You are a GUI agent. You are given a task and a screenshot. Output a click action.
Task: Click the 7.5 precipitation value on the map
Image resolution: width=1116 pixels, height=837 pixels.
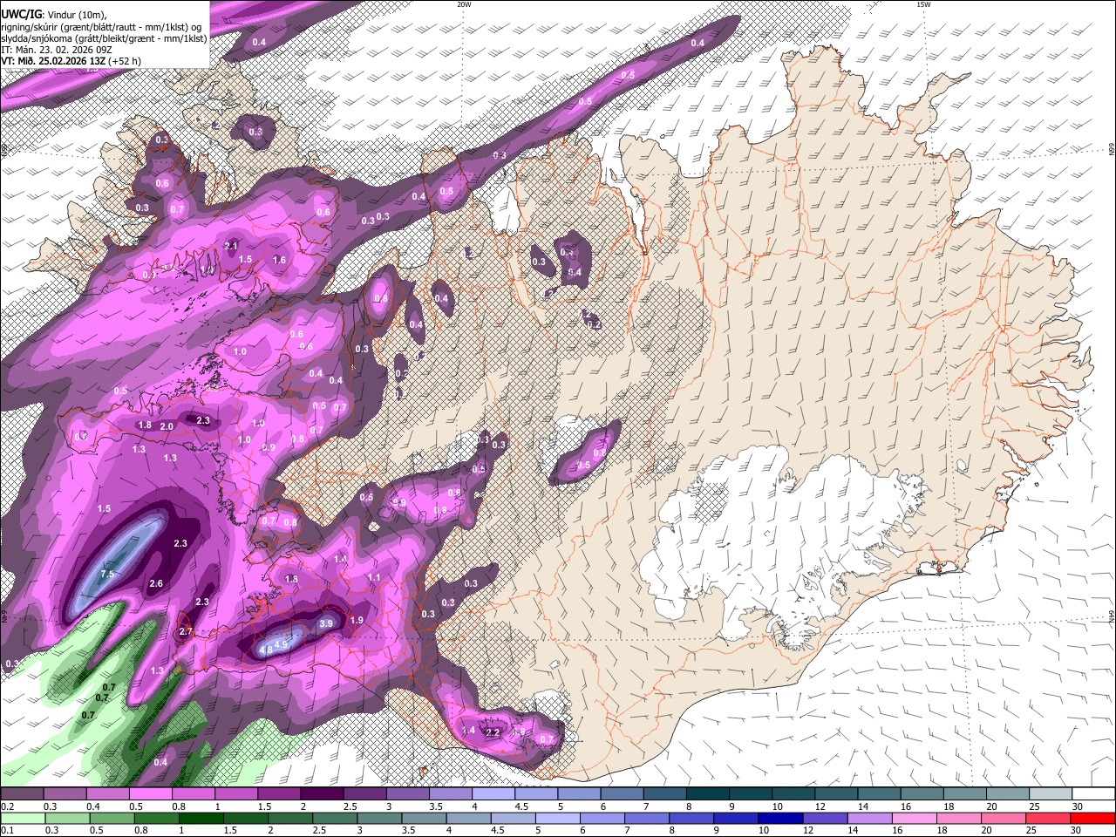click(x=107, y=574)
